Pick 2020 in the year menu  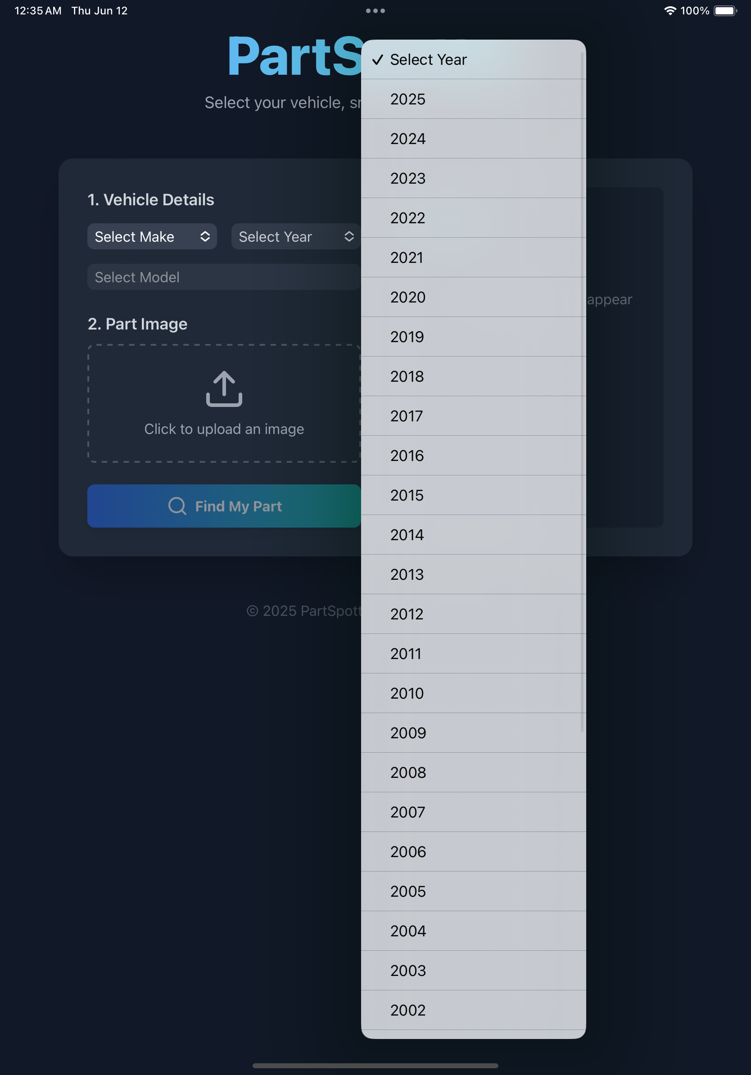pos(473,297)
